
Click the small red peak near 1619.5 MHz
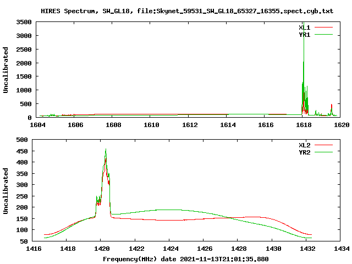coord(331,109)
